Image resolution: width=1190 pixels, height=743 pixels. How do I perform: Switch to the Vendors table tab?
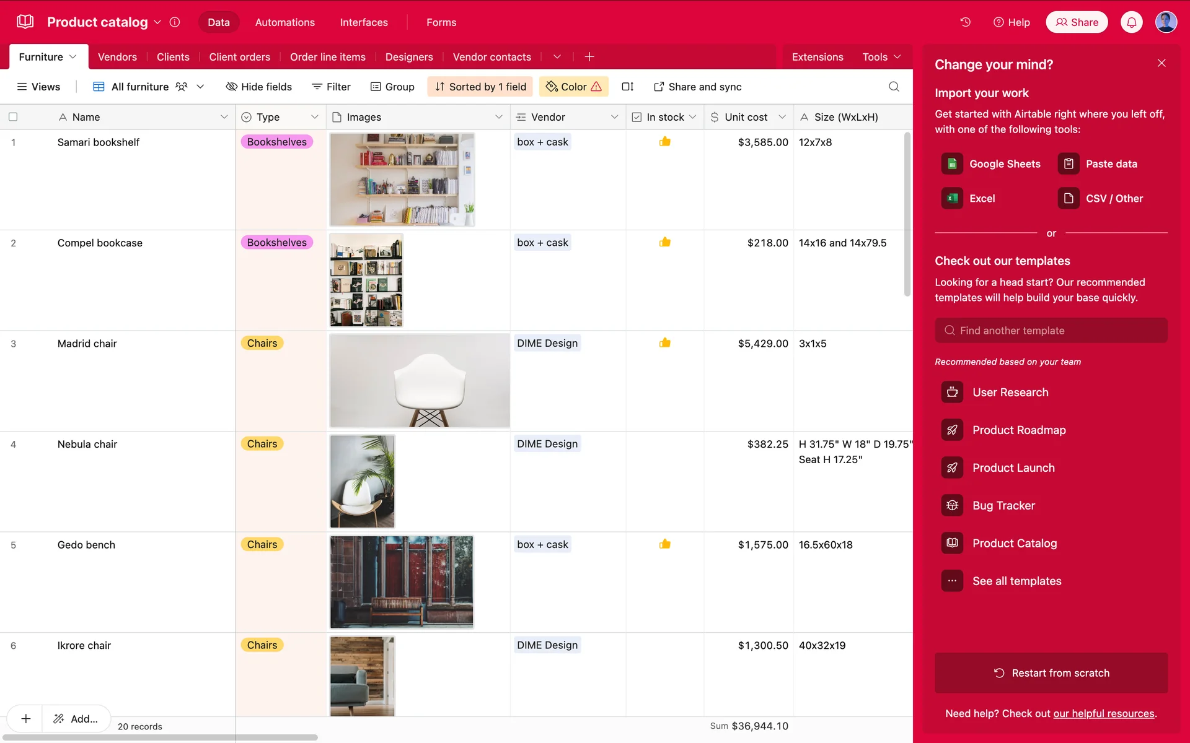(117, 57)
